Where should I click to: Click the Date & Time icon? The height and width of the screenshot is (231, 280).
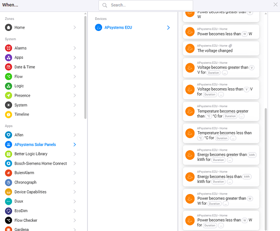tap(8, 67)
